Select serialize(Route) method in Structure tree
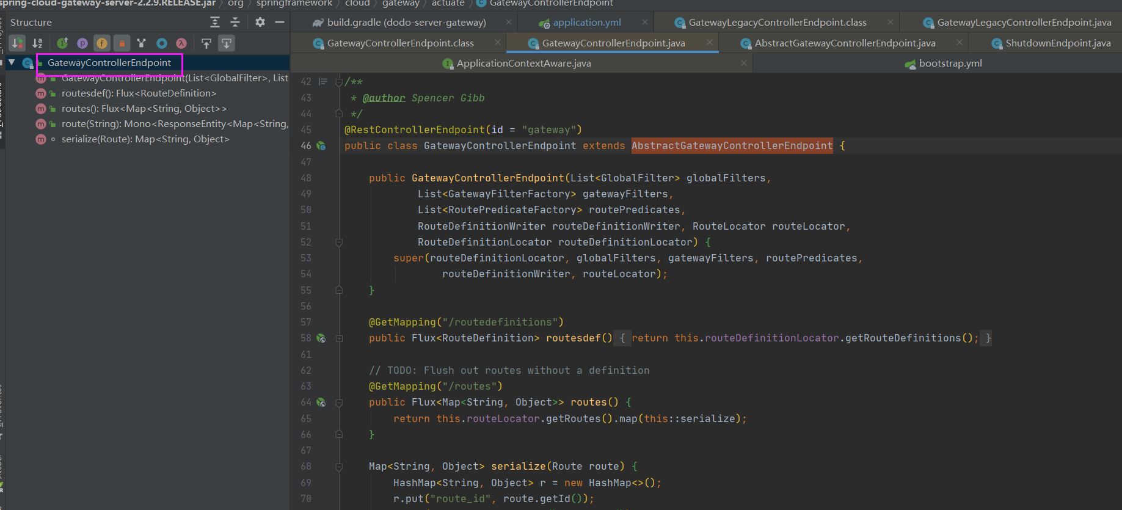Screen dimensions: 1122x510 pyautogui.click(x=145, y=139)
